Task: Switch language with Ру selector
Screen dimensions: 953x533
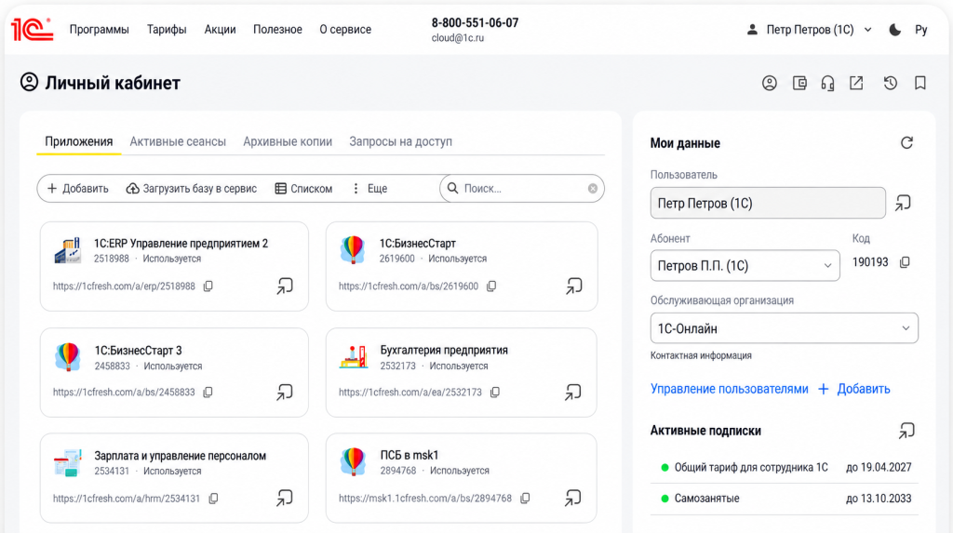Action: click(x=920, y=30)
